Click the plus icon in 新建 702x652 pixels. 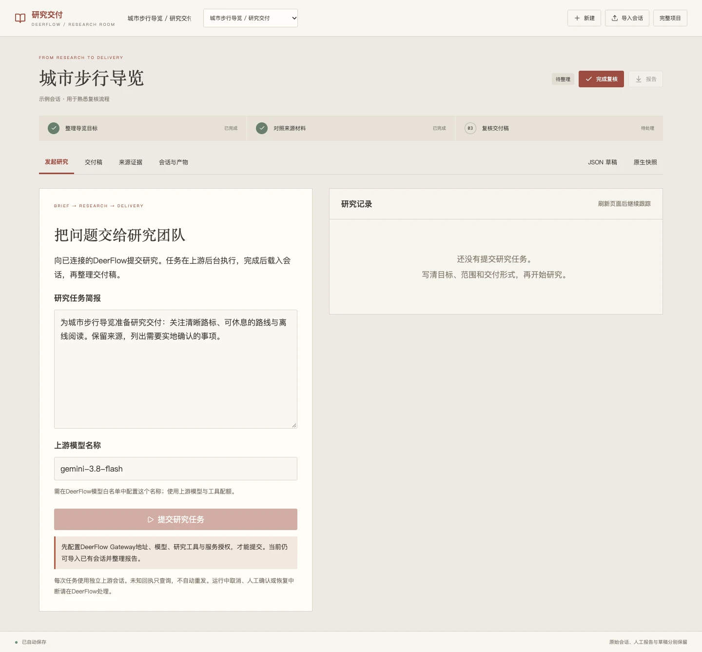pyautogui.click(x=577, y=18)
